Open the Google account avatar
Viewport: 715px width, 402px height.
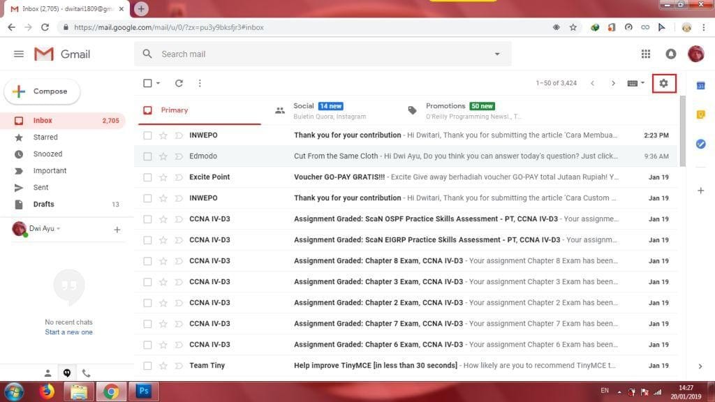[x=696, y=54]
